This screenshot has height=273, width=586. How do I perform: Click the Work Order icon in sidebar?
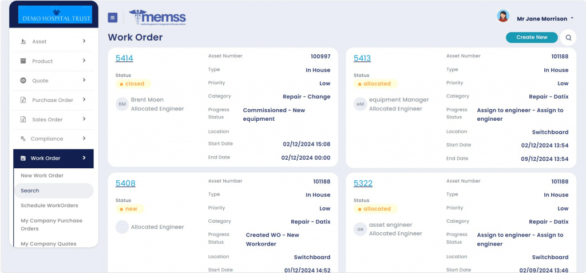[23, 158]
